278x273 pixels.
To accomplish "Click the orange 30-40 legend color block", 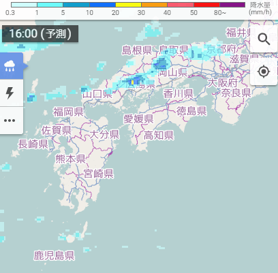I will 154,5.
